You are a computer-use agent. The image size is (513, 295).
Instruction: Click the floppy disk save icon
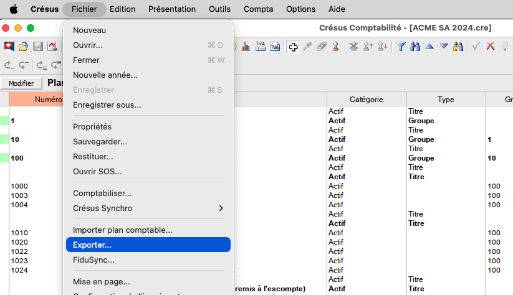(x=38, y=47)
